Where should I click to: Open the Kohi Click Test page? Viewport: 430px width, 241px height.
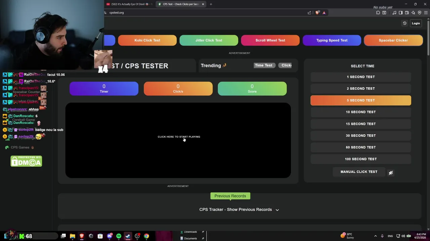click(x=147, y=40)
